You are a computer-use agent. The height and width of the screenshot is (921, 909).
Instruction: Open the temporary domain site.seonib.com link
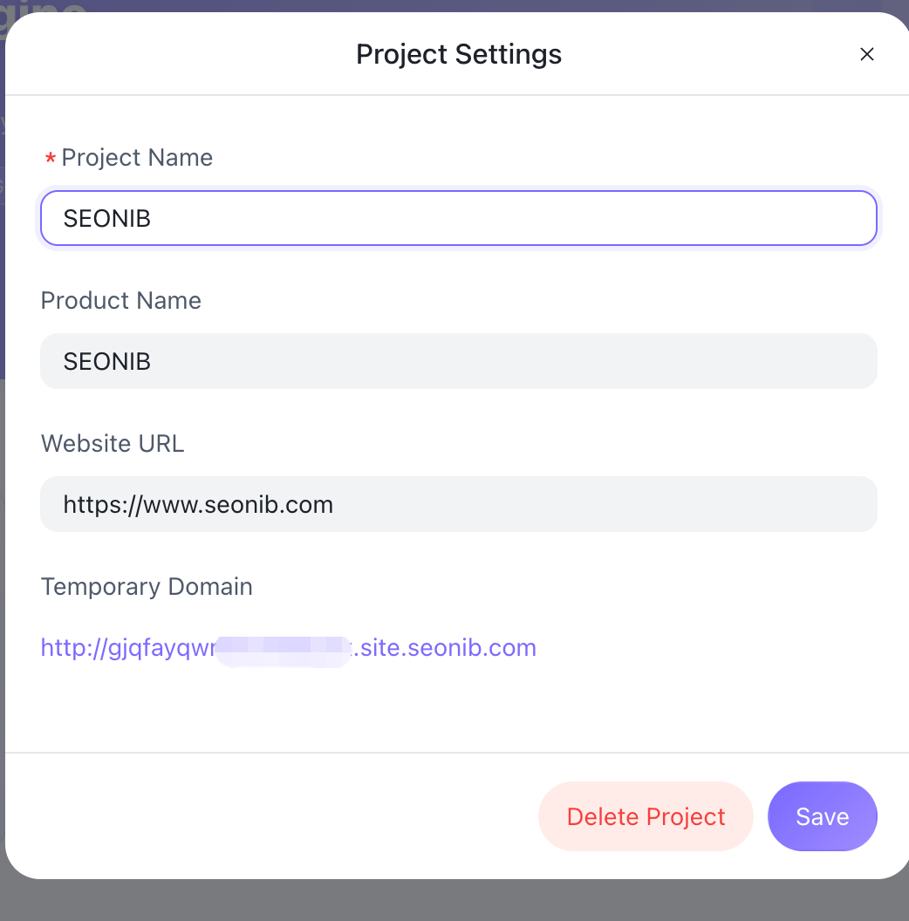click(x=447, y=648)
